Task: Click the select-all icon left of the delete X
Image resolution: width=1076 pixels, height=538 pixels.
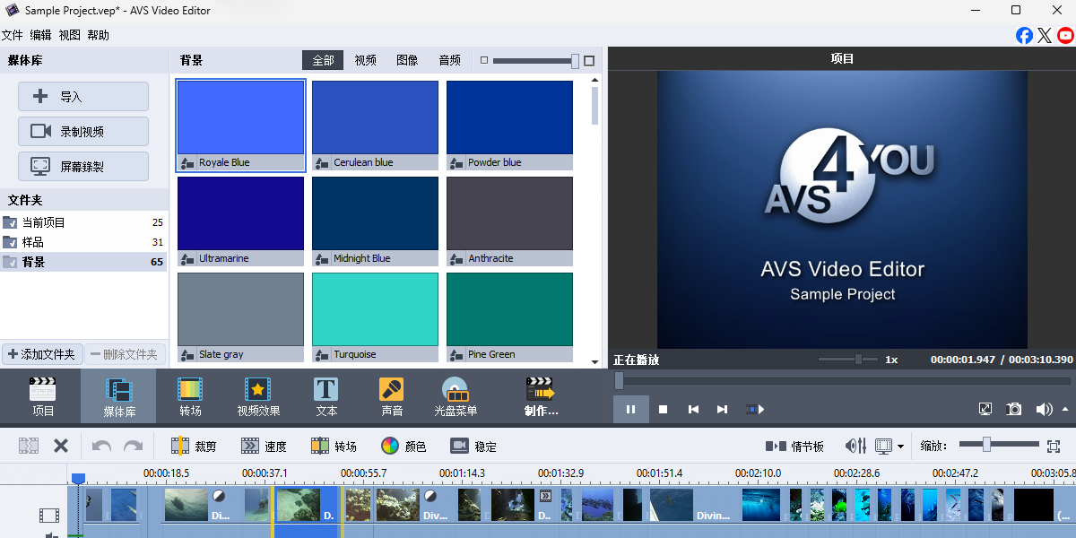Action: (29, 446)
